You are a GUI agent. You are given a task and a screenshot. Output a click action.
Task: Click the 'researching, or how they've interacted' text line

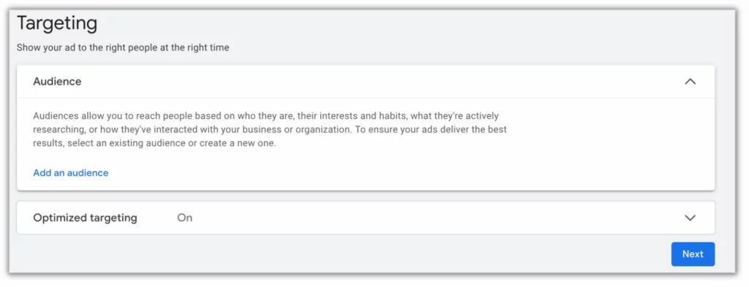point(270,130)
